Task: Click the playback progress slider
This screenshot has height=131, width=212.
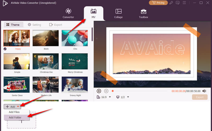Action: coord(140,91)
